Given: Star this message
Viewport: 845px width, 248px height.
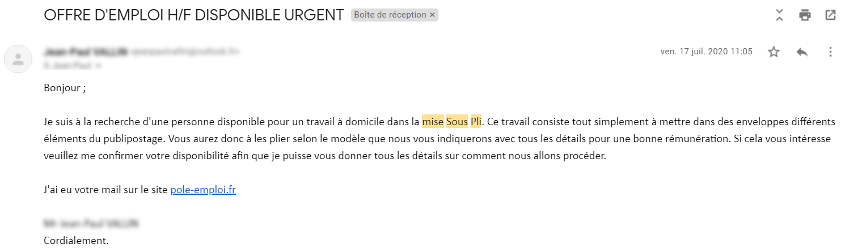Looking at the screenshot, I should click(774, 52).
